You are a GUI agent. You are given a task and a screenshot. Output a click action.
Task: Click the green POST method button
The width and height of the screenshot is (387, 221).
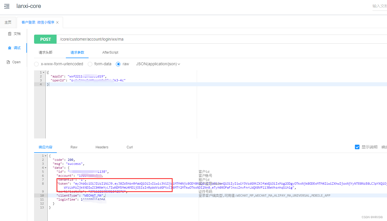45,39
